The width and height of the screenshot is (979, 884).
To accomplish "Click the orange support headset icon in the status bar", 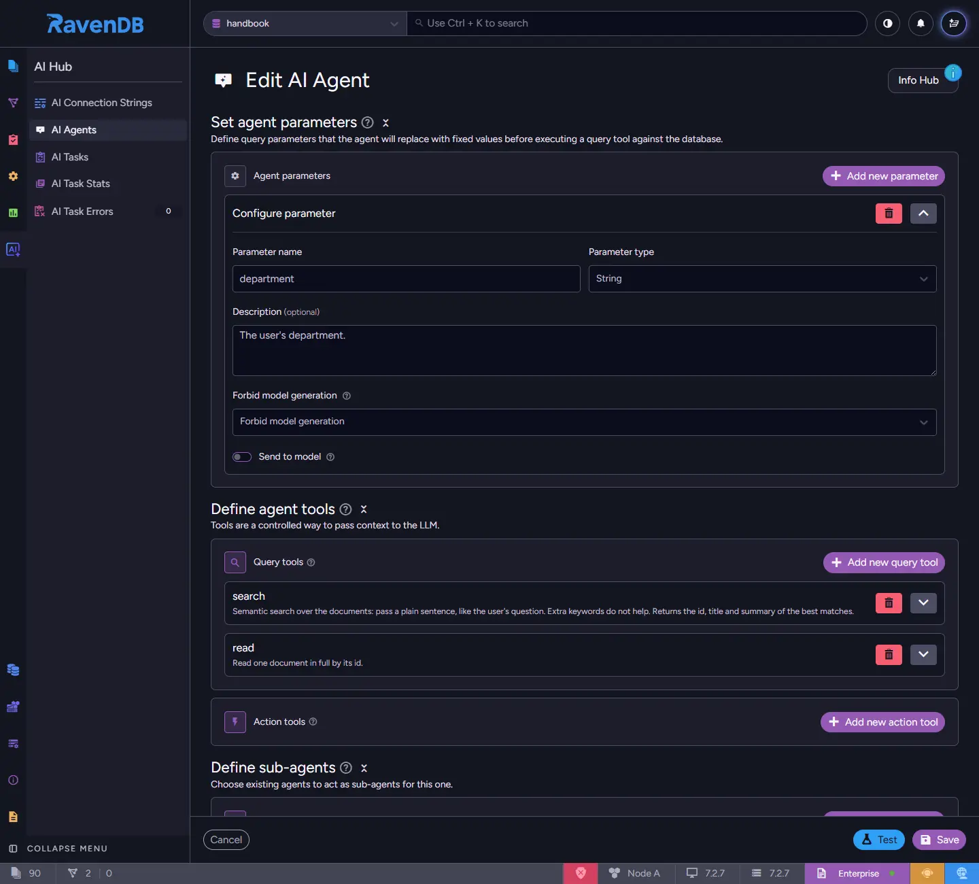I will [x=927, y=873].
